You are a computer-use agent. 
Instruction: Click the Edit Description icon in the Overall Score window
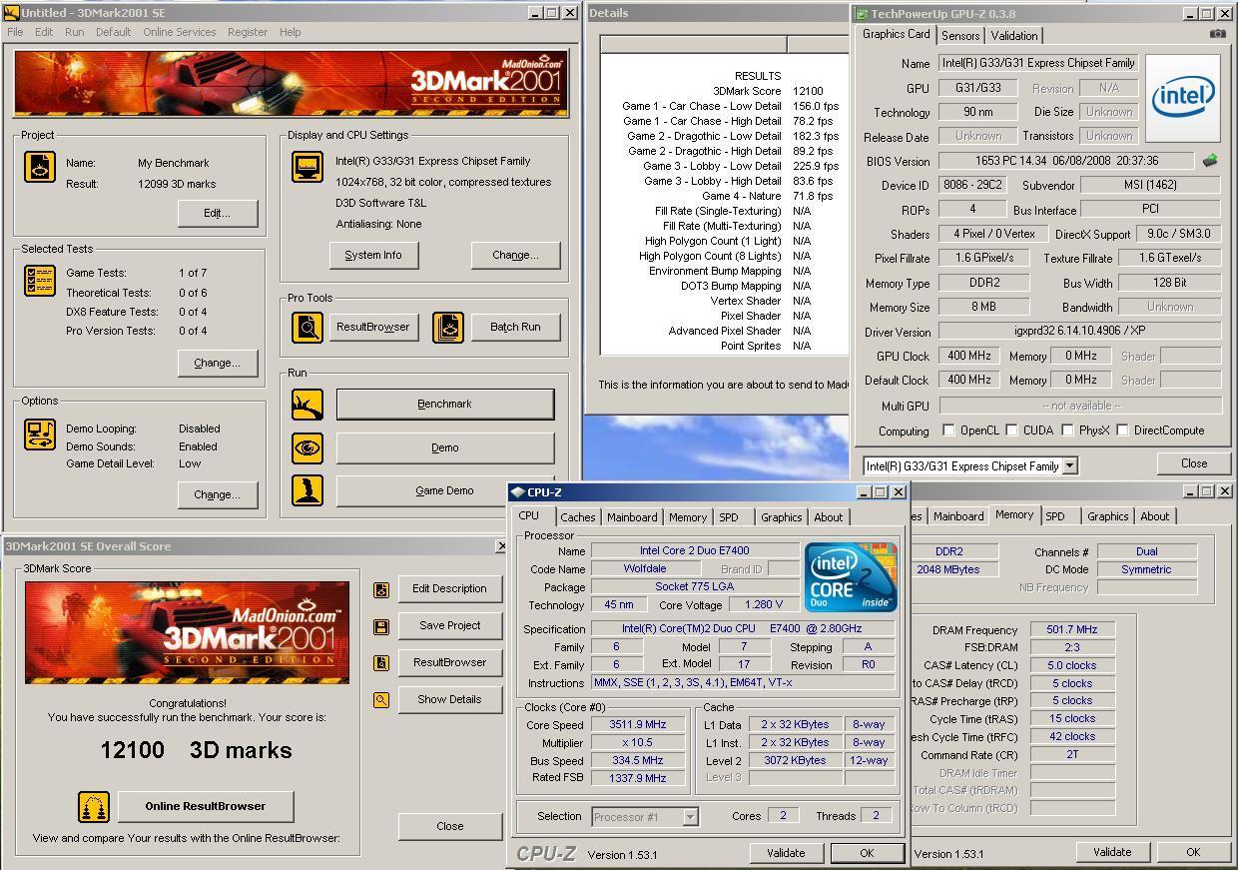coord(380,590)
